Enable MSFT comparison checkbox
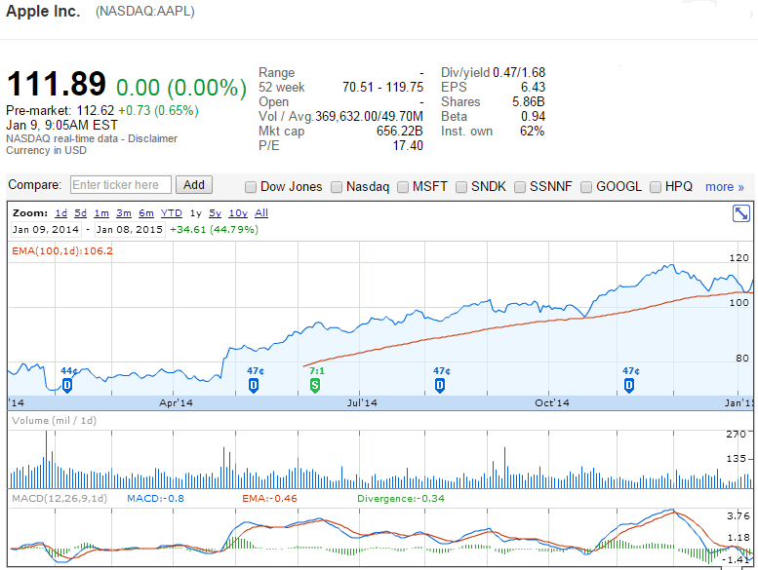Viewport: 758px width, 570px height. pos(403,187)
